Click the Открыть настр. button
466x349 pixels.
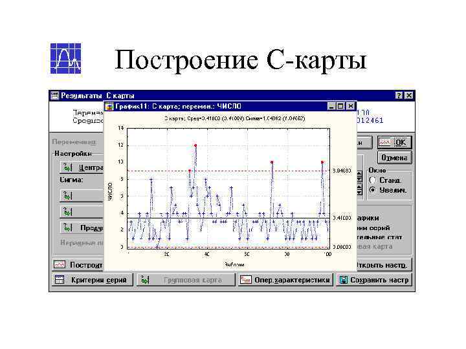click(384, 264)
